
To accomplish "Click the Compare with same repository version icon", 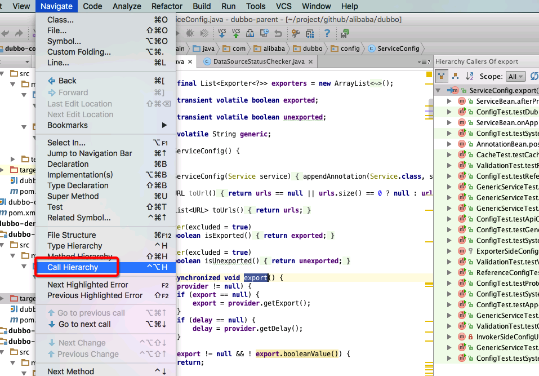I will click(250, 33).
